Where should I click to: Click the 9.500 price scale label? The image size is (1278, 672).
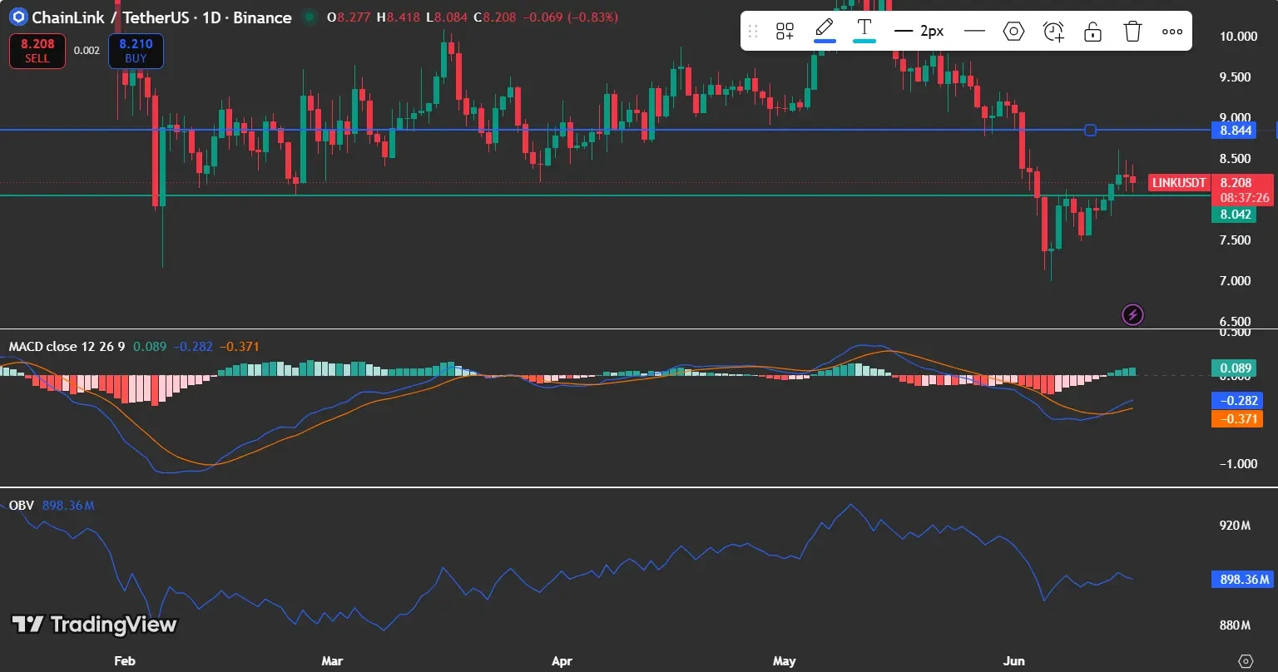coord(1235,77)
